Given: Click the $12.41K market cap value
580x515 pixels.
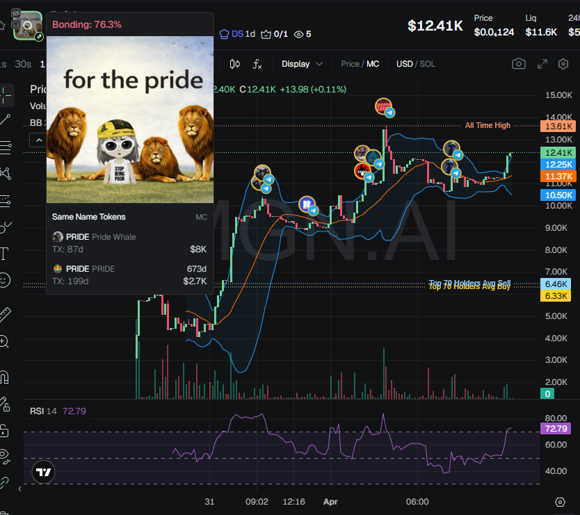Looking at the screenshot, I should click(x=435, y=26).
